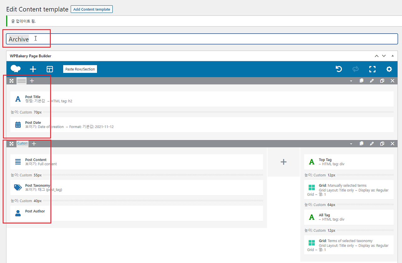Copy the row containing Post Title
This screenshot has width=402, height=263.
[361, 81]
